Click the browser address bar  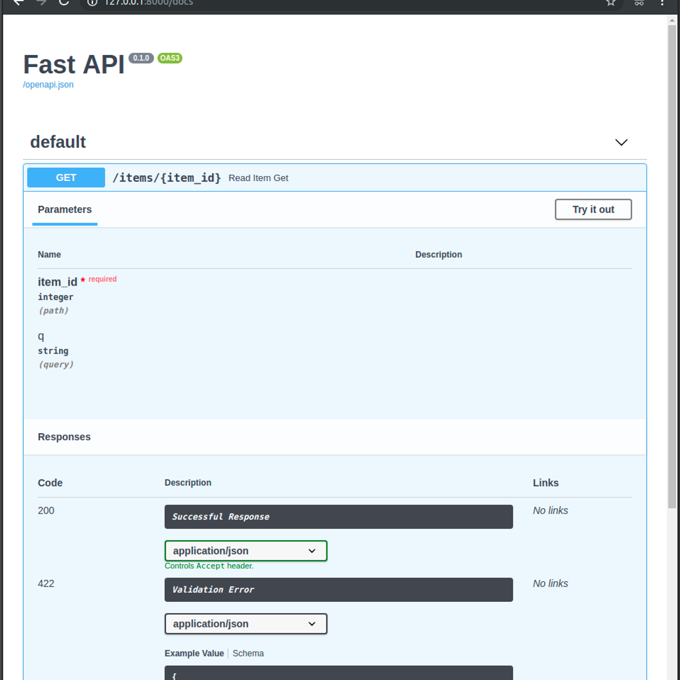pyautogui.click(x=227, y=3)
